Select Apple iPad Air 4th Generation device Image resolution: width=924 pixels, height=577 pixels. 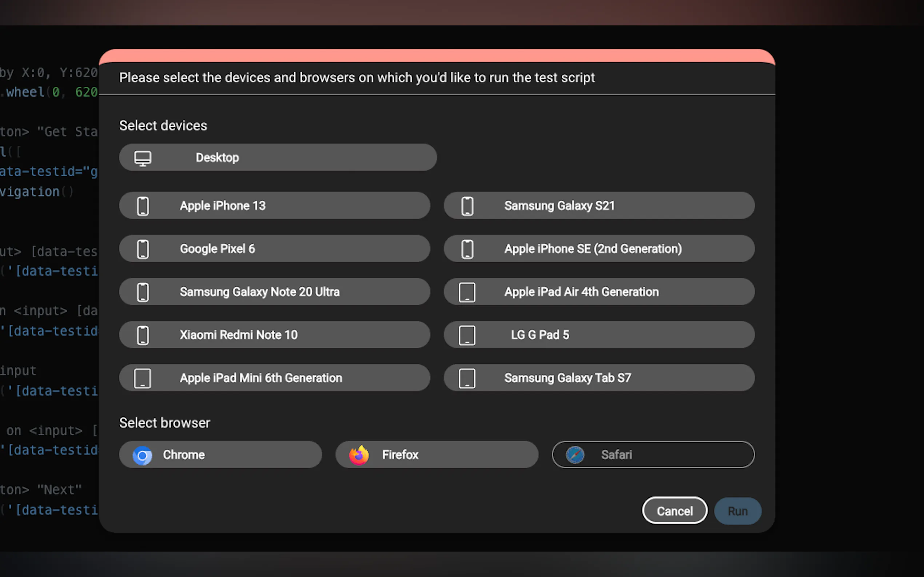point(599,292)
